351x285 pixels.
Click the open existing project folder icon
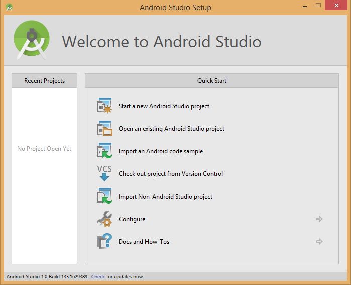pos(104,128)
